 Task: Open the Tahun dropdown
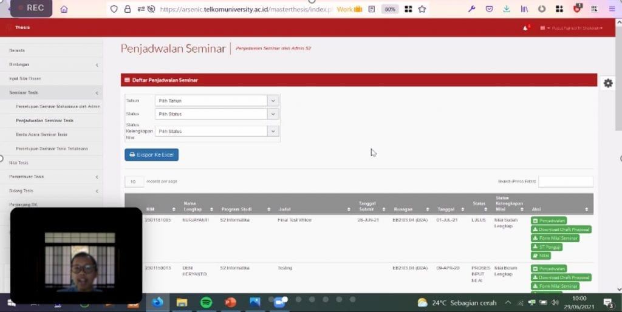pos(216,101)
